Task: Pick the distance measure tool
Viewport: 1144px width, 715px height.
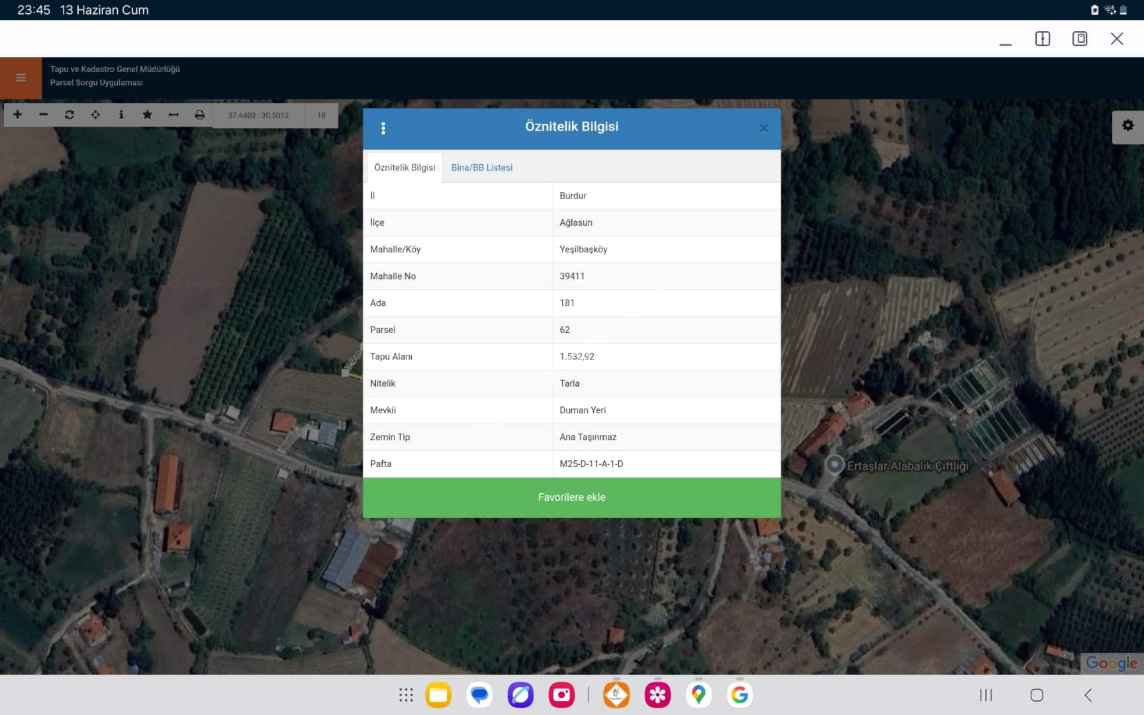Action: click(x=173, y=115)
